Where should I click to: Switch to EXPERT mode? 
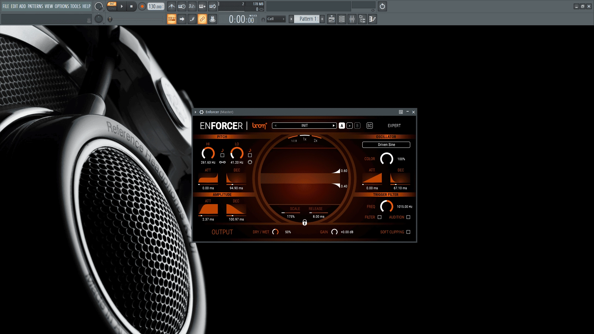click(394, 126)
